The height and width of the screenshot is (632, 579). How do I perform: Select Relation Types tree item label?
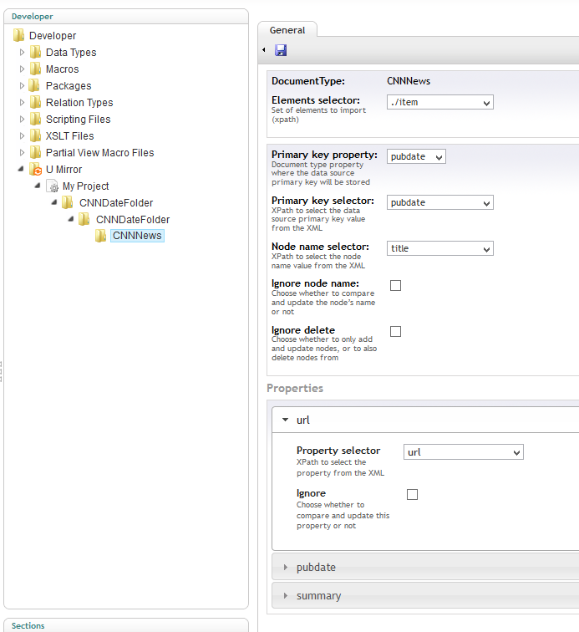coord(79,103)
